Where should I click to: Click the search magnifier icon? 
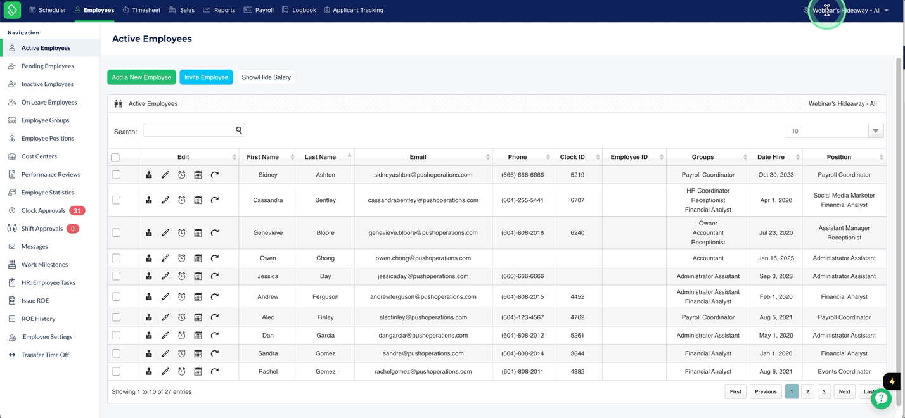point(239,130)
